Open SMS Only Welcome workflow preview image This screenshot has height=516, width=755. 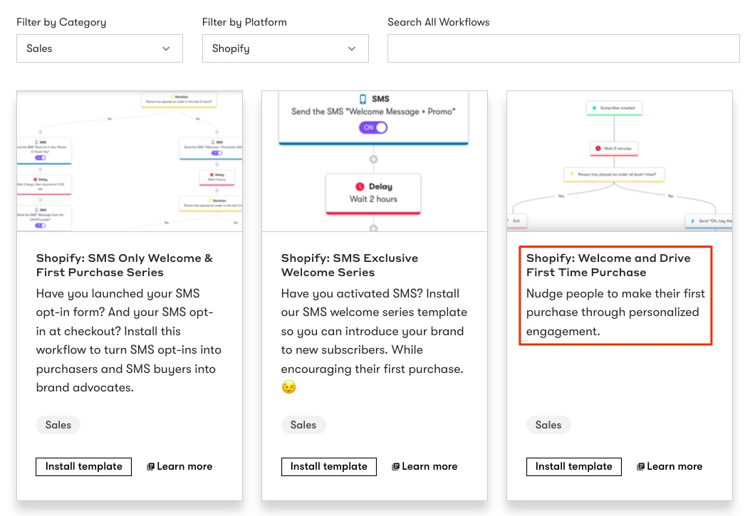(x=130, y=161)
